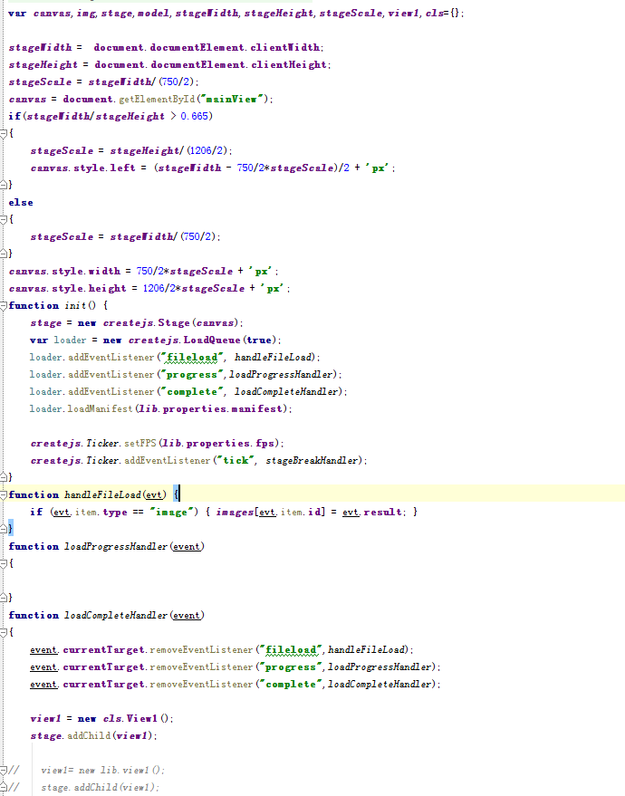Fold the block under the if statement
This screenshot has width=625, height=796.
coord(5,133)
